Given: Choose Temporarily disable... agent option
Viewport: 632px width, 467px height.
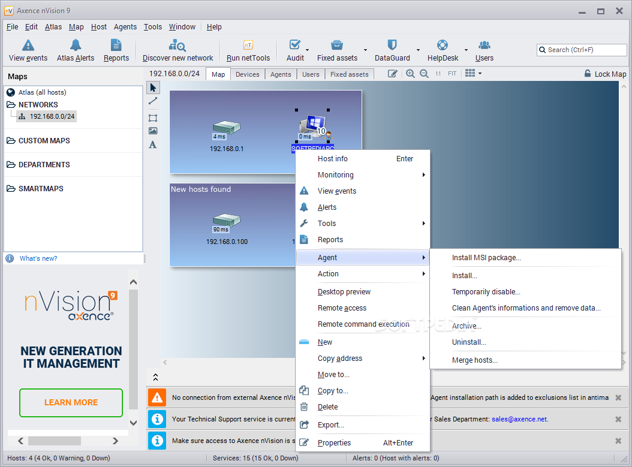Looking at the screenshot, I should (526, 292).
